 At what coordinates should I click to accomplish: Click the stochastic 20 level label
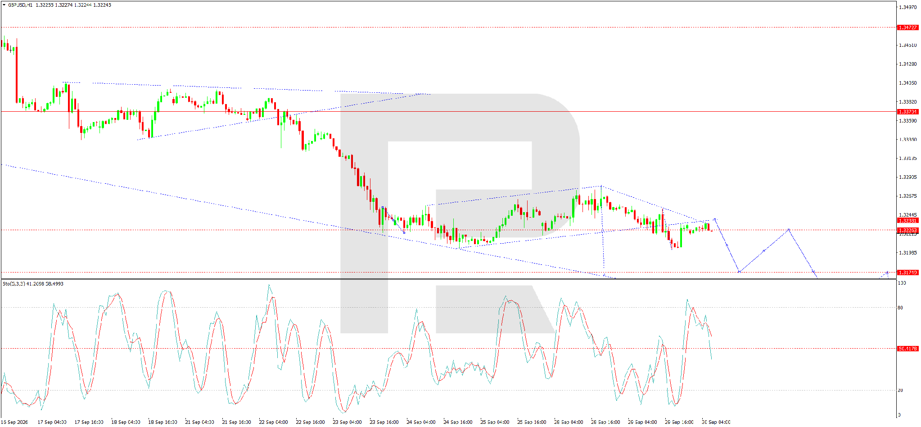click(x=900, y=390)
